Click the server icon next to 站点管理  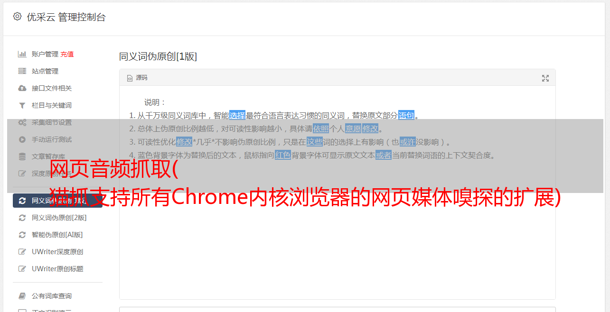point(22,71)
